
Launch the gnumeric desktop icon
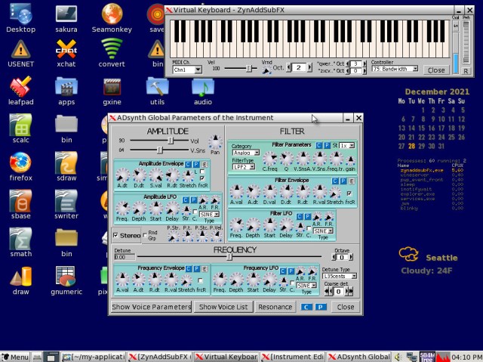(x=66, y=278)
